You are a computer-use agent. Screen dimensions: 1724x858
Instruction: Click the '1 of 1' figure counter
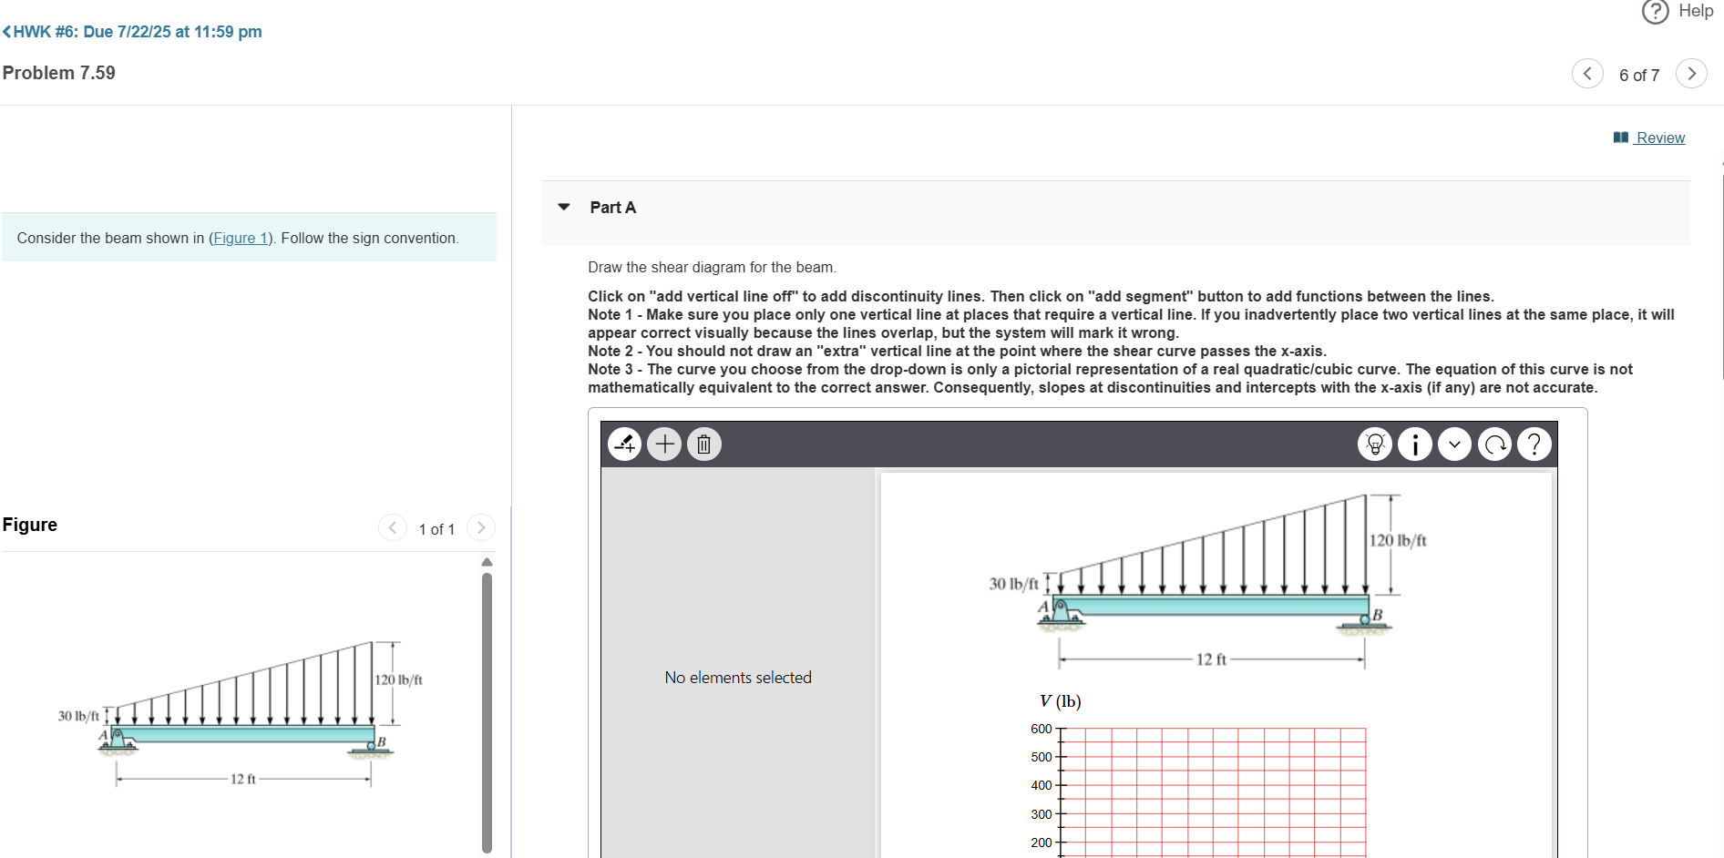pyautogui.click(x=436, y=529)
